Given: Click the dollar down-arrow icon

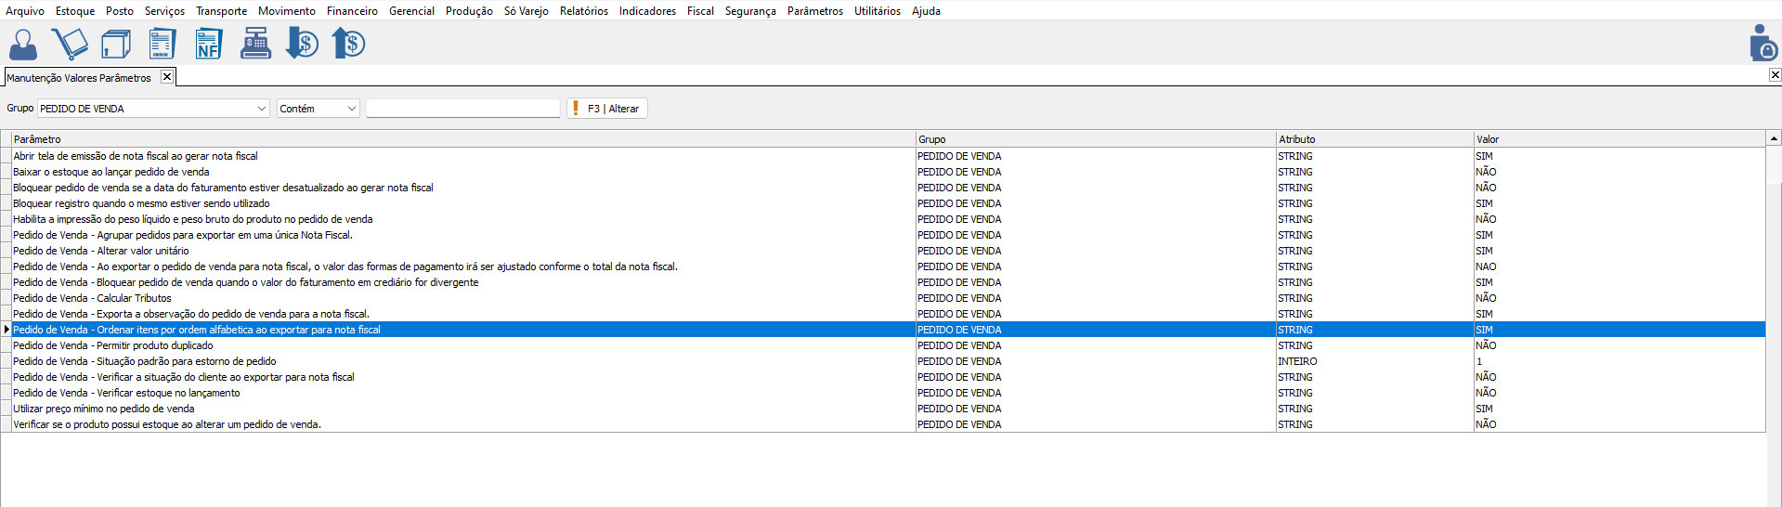Looking at the screenshot, I should click(x=302, y=44).
